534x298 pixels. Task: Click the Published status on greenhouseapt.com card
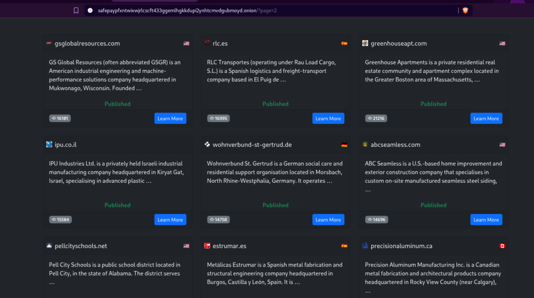tap(433, 104)
